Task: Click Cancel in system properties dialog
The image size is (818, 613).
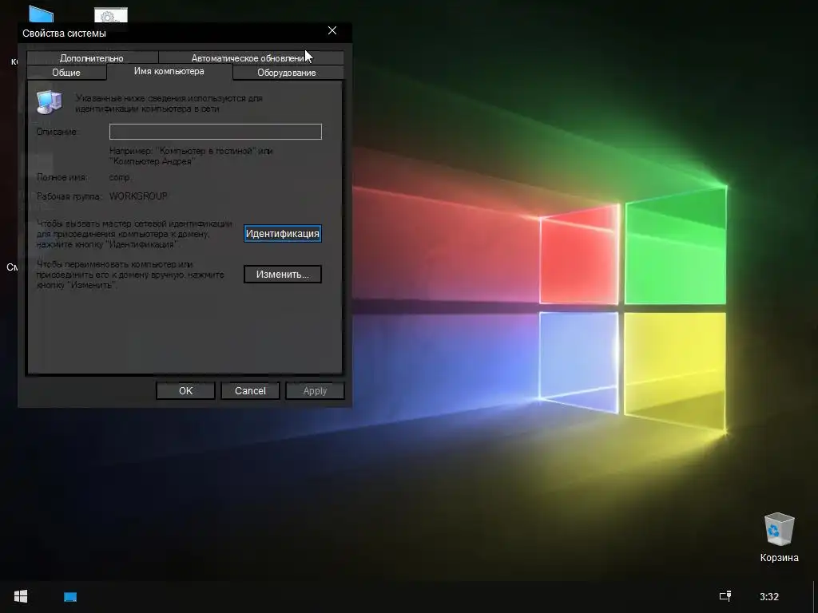Action: 250,391
